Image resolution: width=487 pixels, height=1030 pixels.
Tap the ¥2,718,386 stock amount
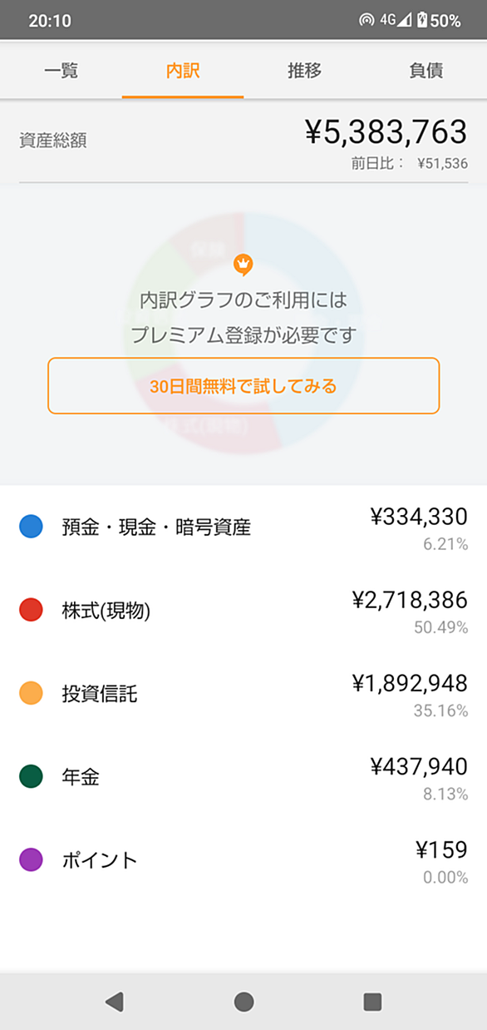coord(410,600)
